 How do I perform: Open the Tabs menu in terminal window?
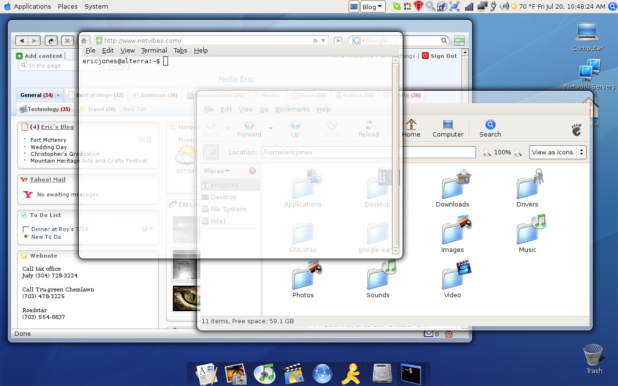[x=180, y=50]
